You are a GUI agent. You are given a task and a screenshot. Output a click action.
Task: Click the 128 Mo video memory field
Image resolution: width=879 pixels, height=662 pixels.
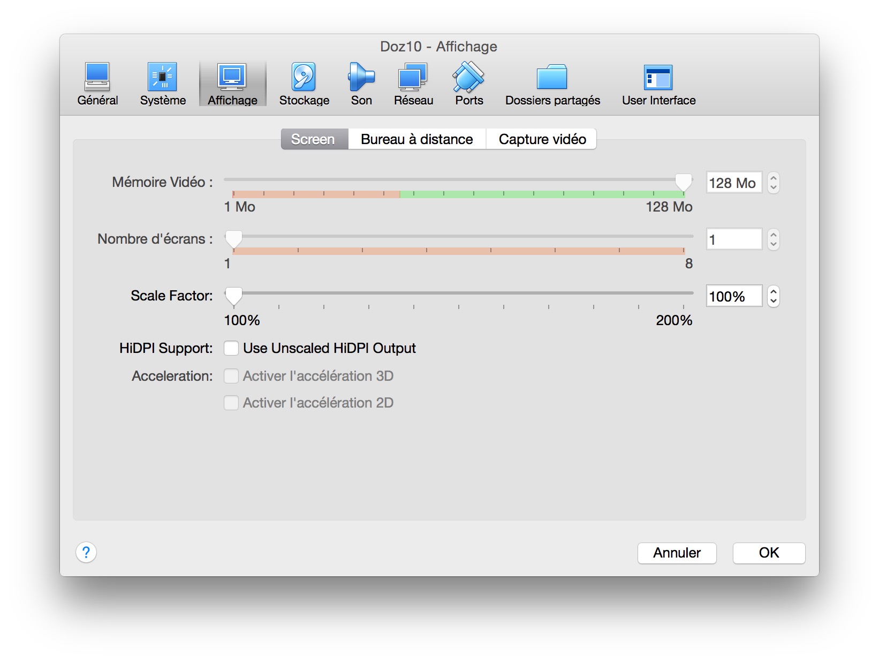734,183
